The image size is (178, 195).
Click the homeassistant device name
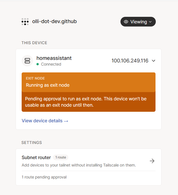click(x=54, y=58)
